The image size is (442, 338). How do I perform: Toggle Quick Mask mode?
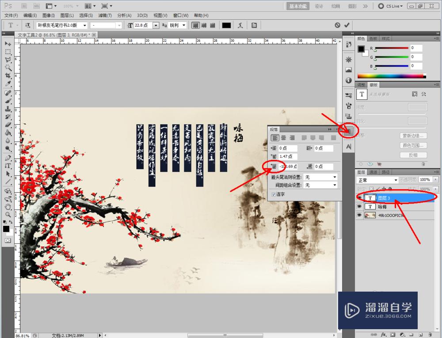click(x=8, y=240)
